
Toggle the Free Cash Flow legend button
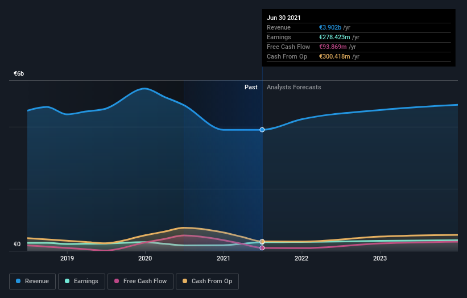(140, 282)
